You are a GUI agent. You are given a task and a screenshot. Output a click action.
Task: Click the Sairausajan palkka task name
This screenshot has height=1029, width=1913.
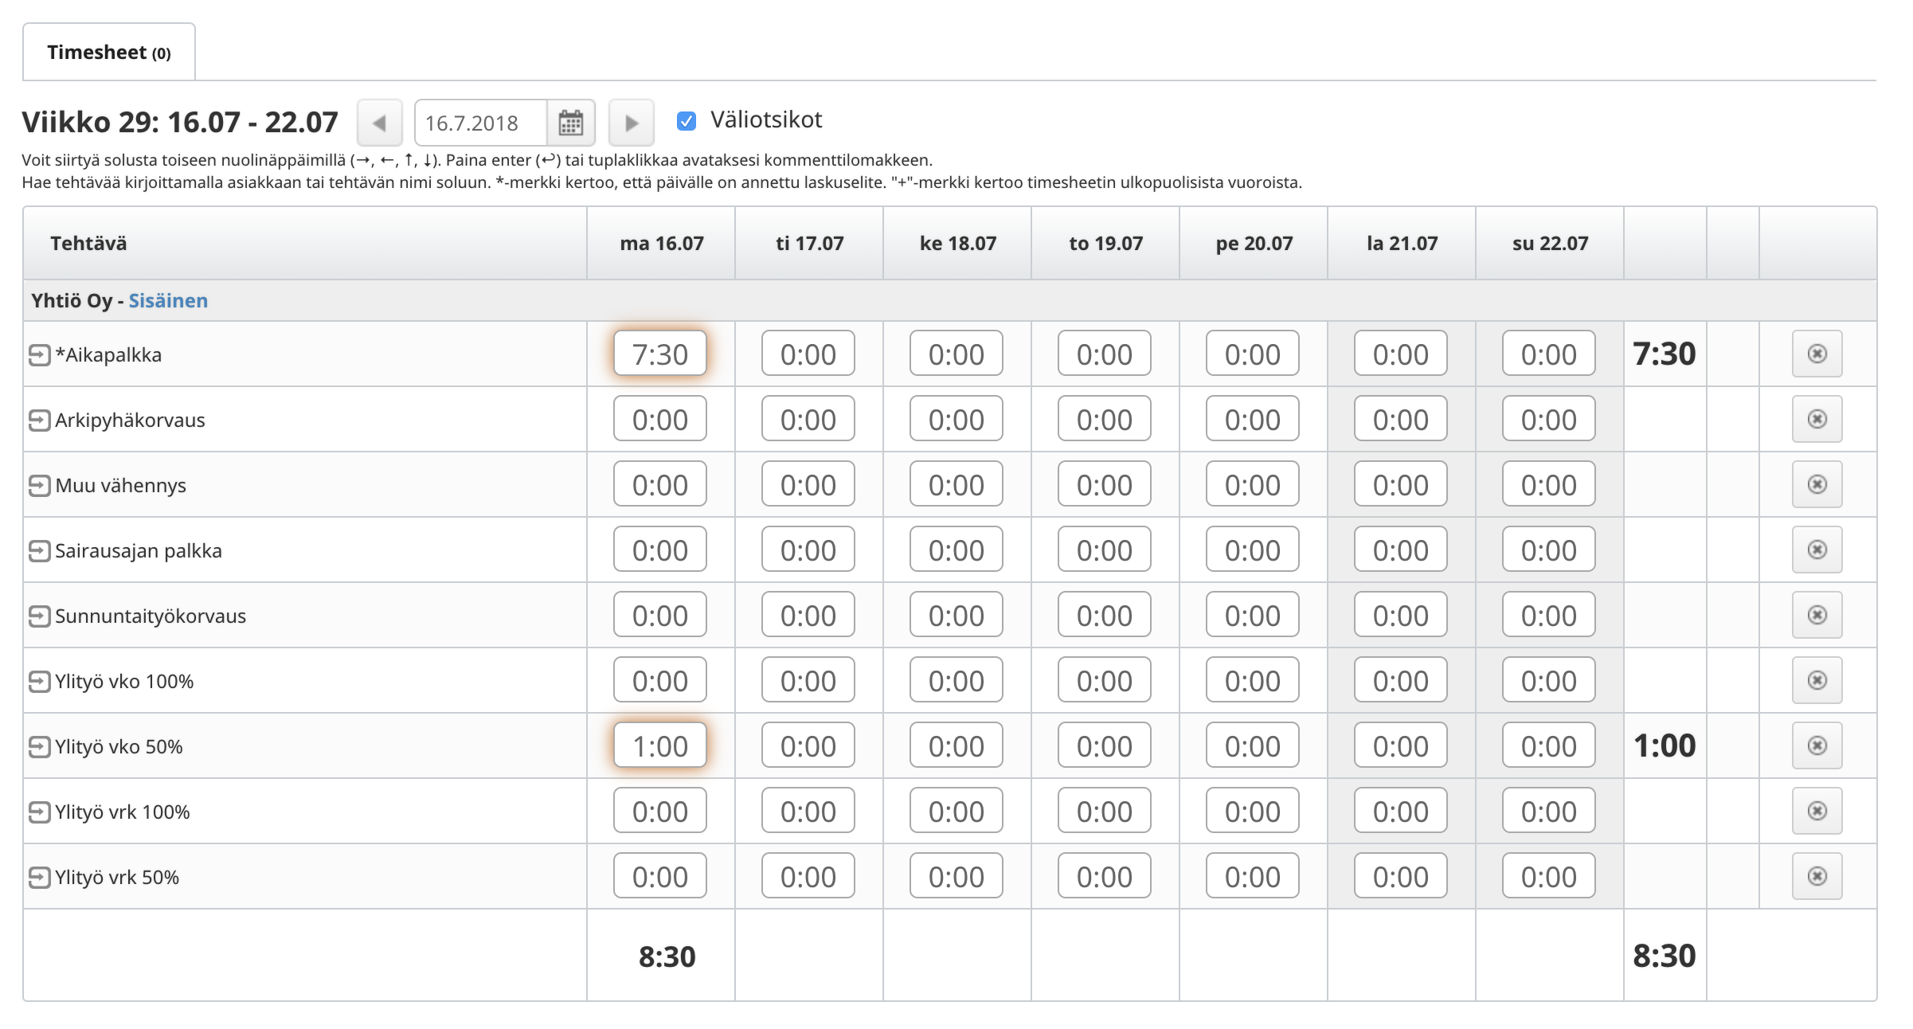139,550
